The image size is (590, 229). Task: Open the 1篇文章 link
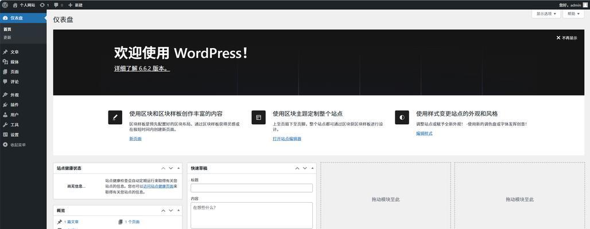(x=71, y=222)
